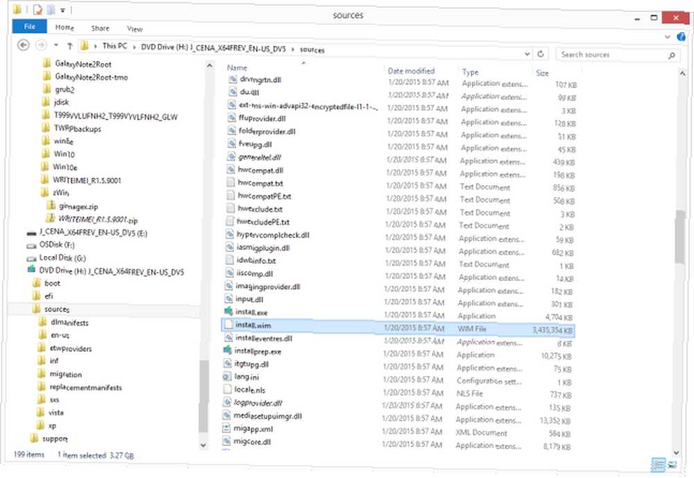Select the install.wim file icon

click(228, 325)
